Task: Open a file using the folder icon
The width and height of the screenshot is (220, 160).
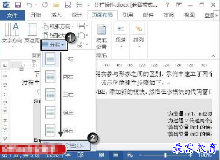Action: 56,5
